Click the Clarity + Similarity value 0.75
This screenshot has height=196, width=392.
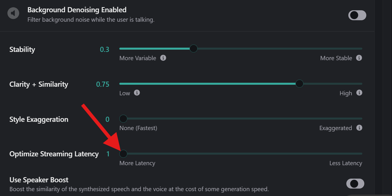(103, 84)
